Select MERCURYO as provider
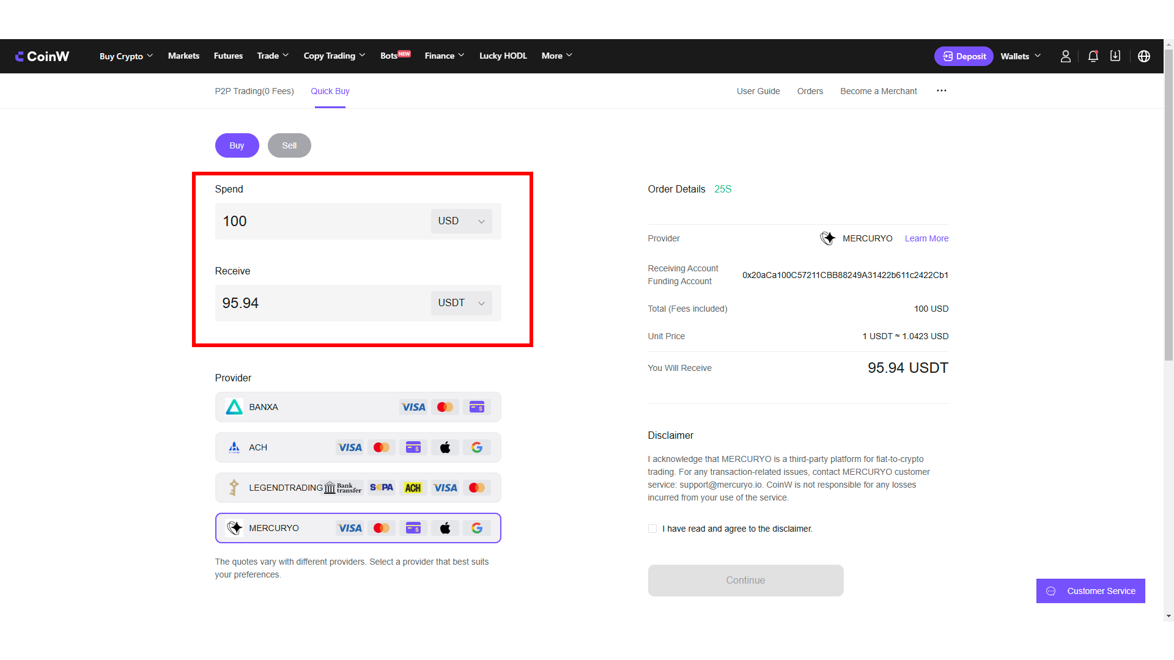 click(x=358, y=528)
